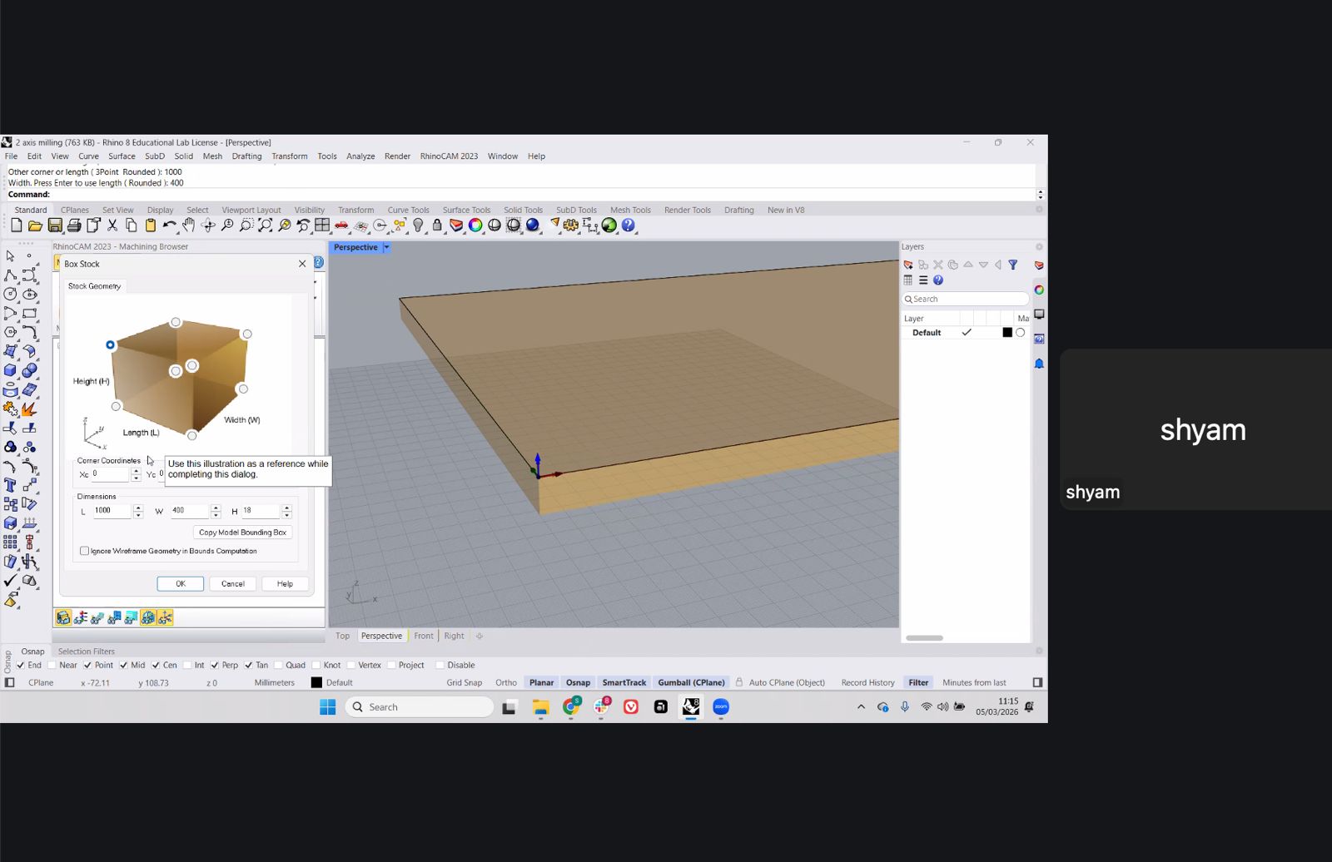Click Cancel in the Box Stock dialog
This screenshot has width=1332, height=862.
(233, 584)
